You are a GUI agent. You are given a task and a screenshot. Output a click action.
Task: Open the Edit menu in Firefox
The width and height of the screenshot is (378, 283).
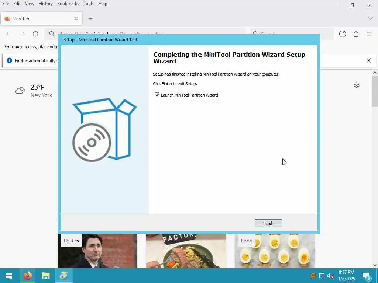tap(17, 4)
